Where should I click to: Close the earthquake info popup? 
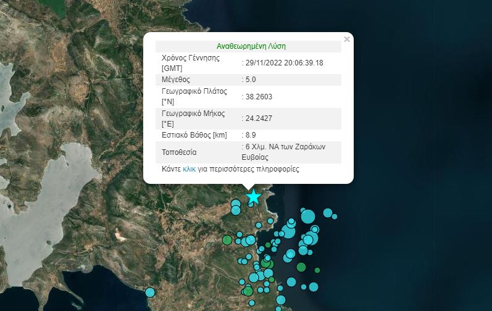(346, 39)
